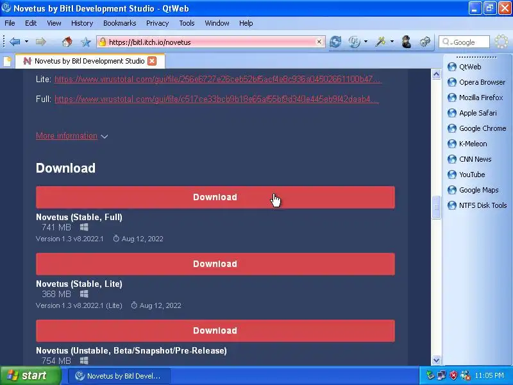Image resolution: width=513 pixels, height=385 pixels.
Task: Click the red security shield tray icon
Action: tap(453, 375)
